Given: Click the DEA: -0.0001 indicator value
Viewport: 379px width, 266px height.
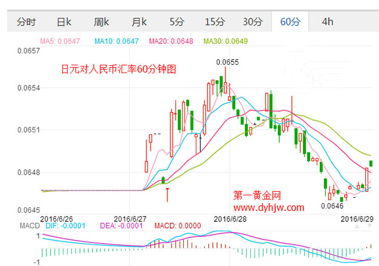Looking at the screenshot, I should tap(121, 226).
